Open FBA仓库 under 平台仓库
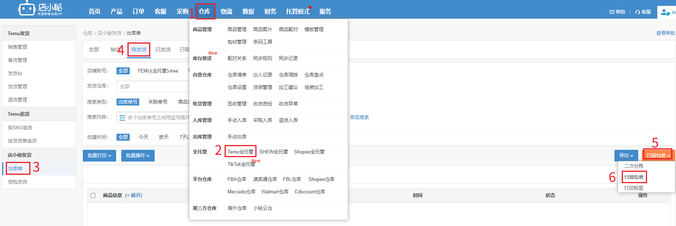 (237, 179)
